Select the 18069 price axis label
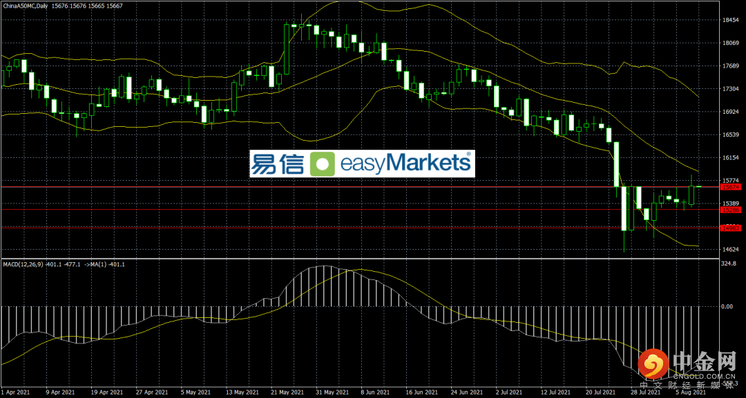Screen dimensions: 746x398 click(x=730, y=43)
